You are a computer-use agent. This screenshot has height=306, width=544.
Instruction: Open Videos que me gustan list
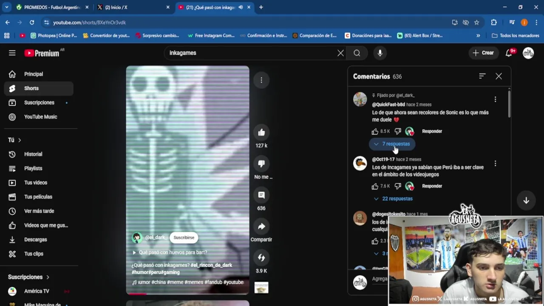pos(39,225)
